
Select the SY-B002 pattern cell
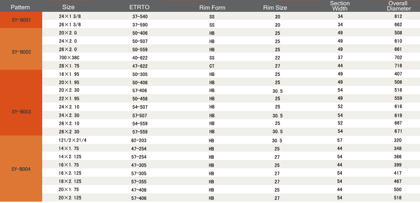(x=21, y=49)
